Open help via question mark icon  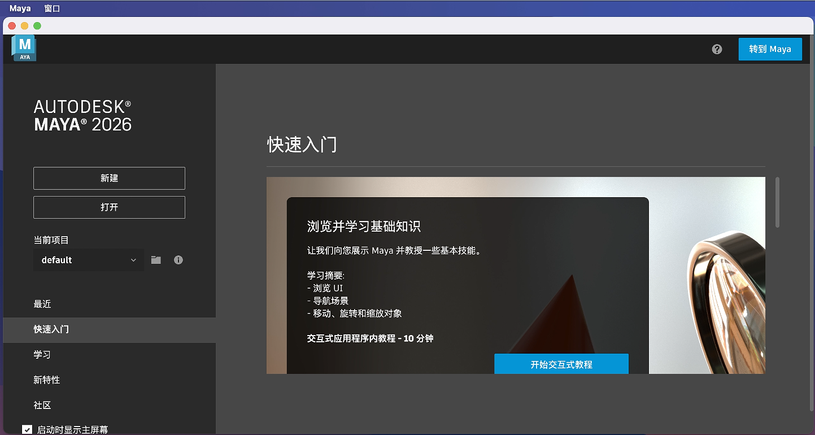[717, 49]
